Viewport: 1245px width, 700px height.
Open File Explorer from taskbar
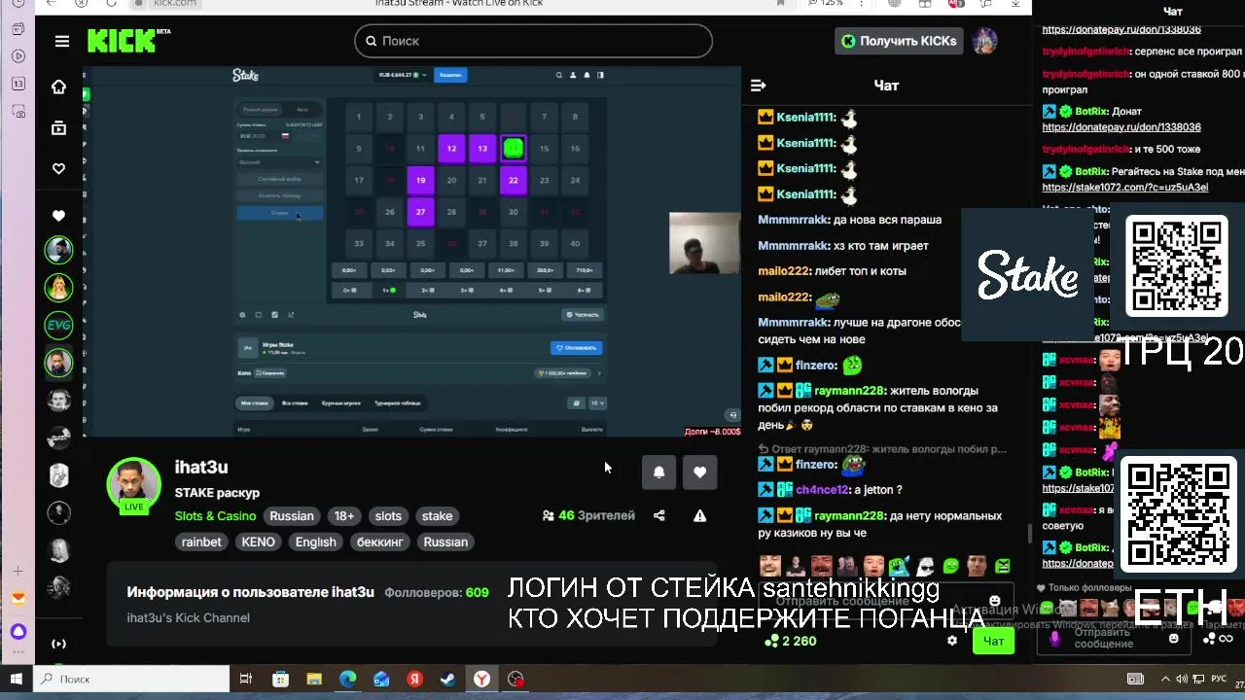313,679
